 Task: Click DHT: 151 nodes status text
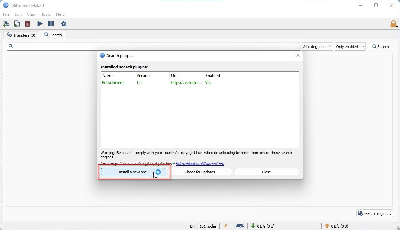pos(203,226)
